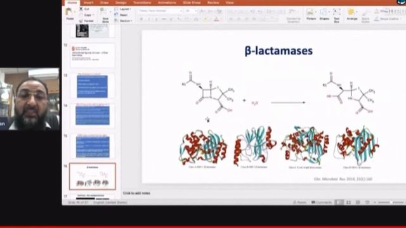Switch to Reading view icon

click(358, 202)
